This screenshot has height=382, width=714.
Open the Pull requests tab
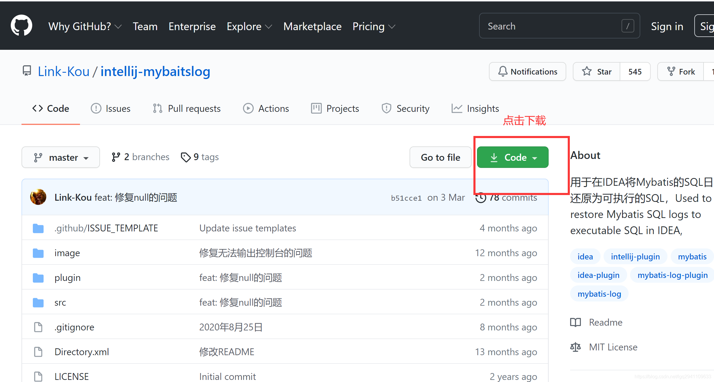[187, 109]
